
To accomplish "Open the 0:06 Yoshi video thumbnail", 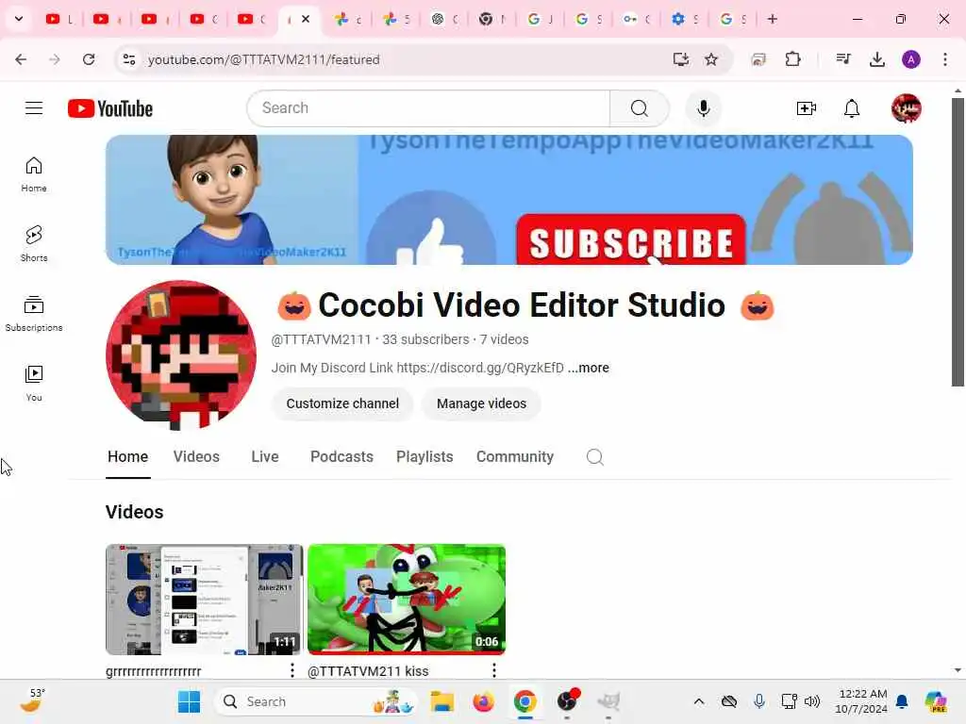I will click(x=407, y=599).
